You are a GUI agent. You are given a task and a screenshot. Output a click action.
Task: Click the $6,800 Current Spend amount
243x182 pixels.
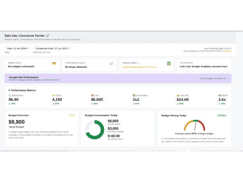(113, 121)
